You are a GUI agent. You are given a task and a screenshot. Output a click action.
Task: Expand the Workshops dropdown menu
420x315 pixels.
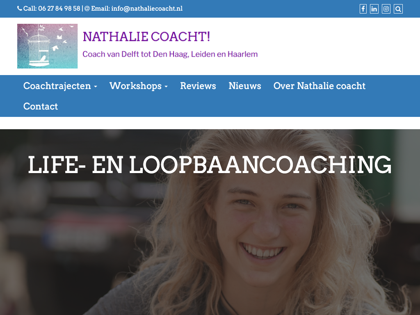point(139,86)
